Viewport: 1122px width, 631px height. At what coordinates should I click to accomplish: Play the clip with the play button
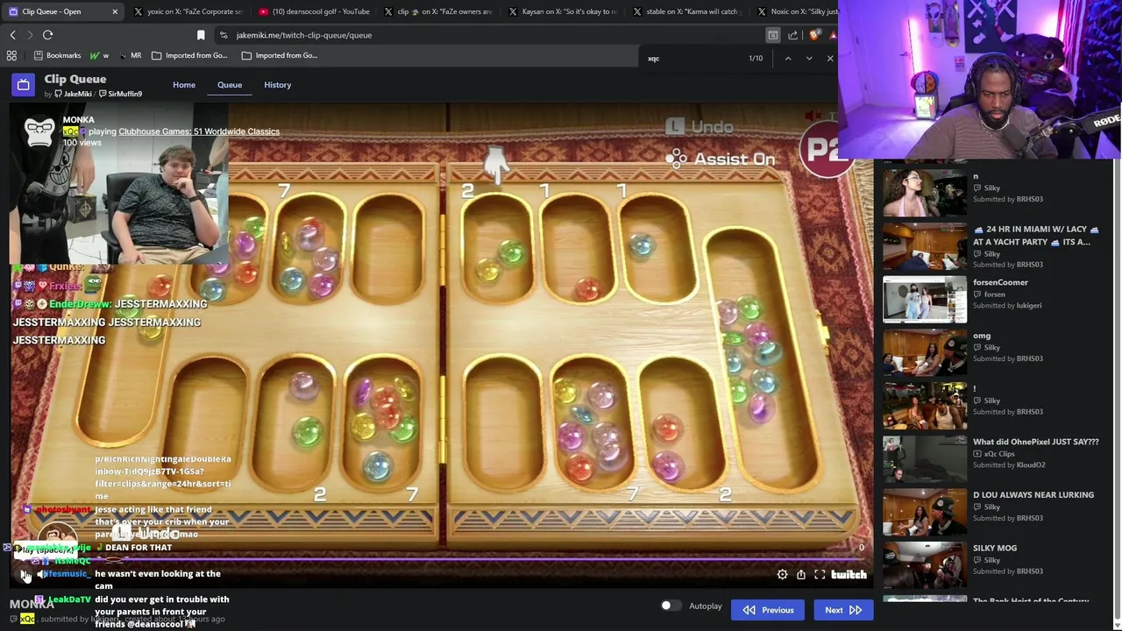[x=24, y=575]
